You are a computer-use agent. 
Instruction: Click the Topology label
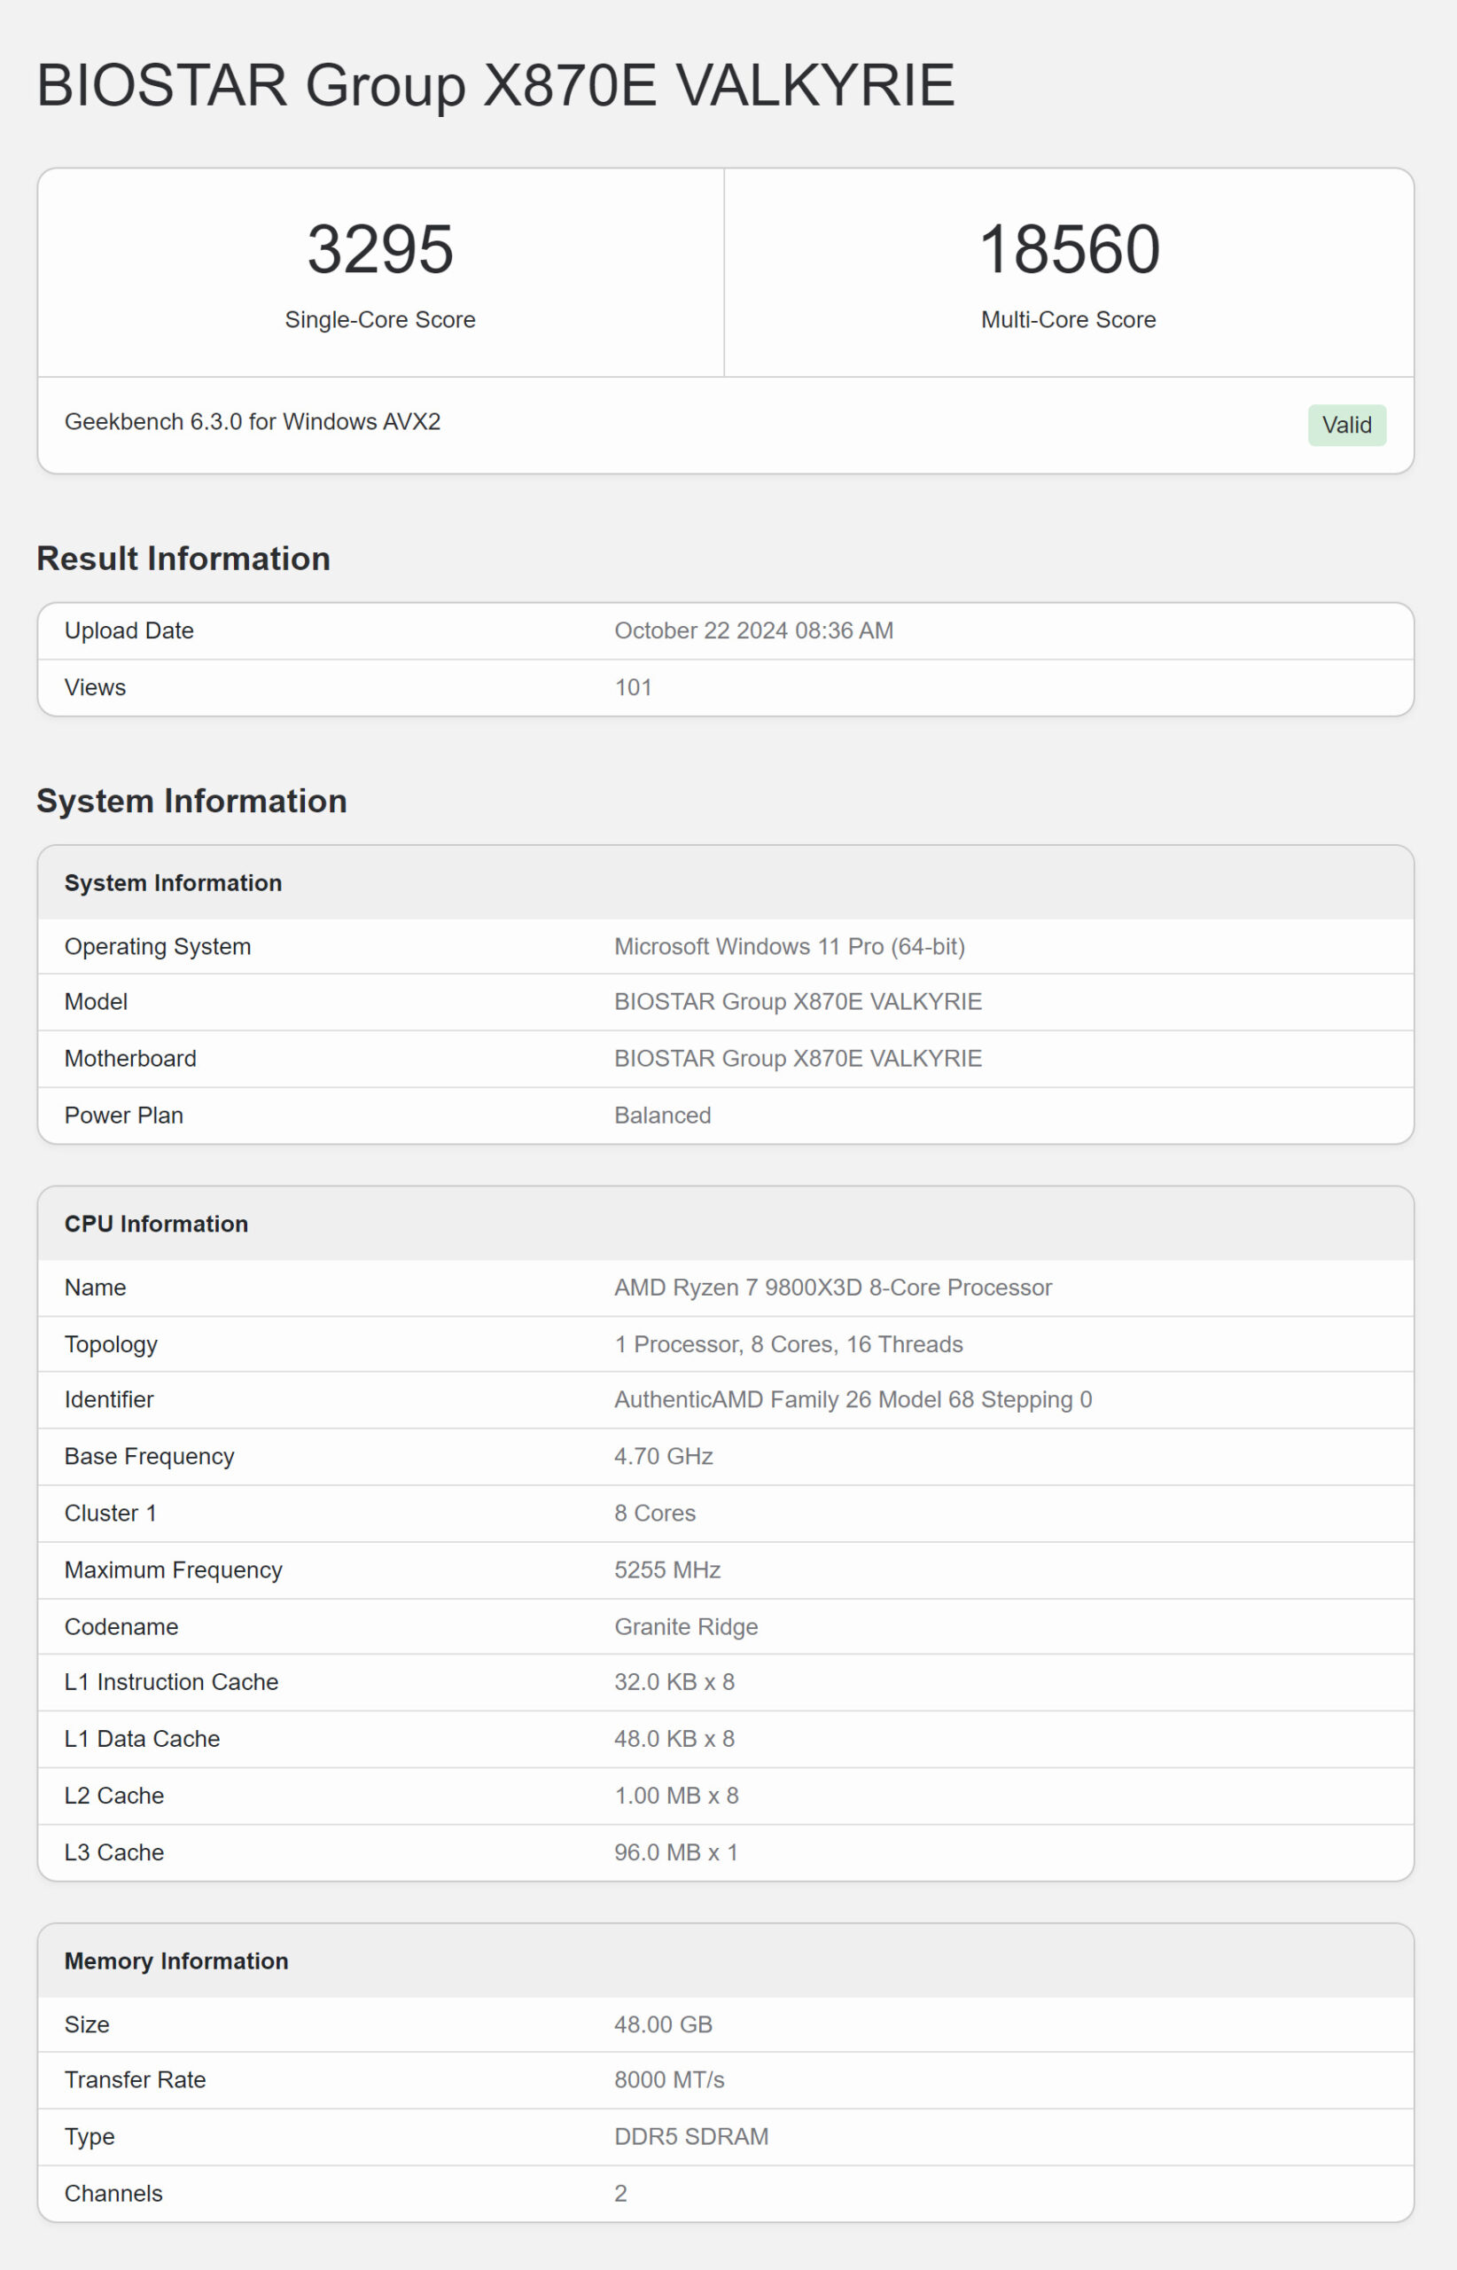click(111, 1345)
